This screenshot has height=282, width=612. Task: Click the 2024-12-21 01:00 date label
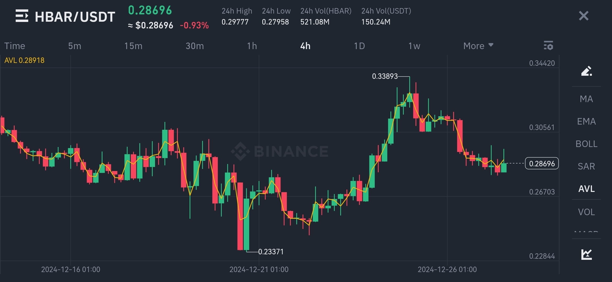[x=259, y=269]
